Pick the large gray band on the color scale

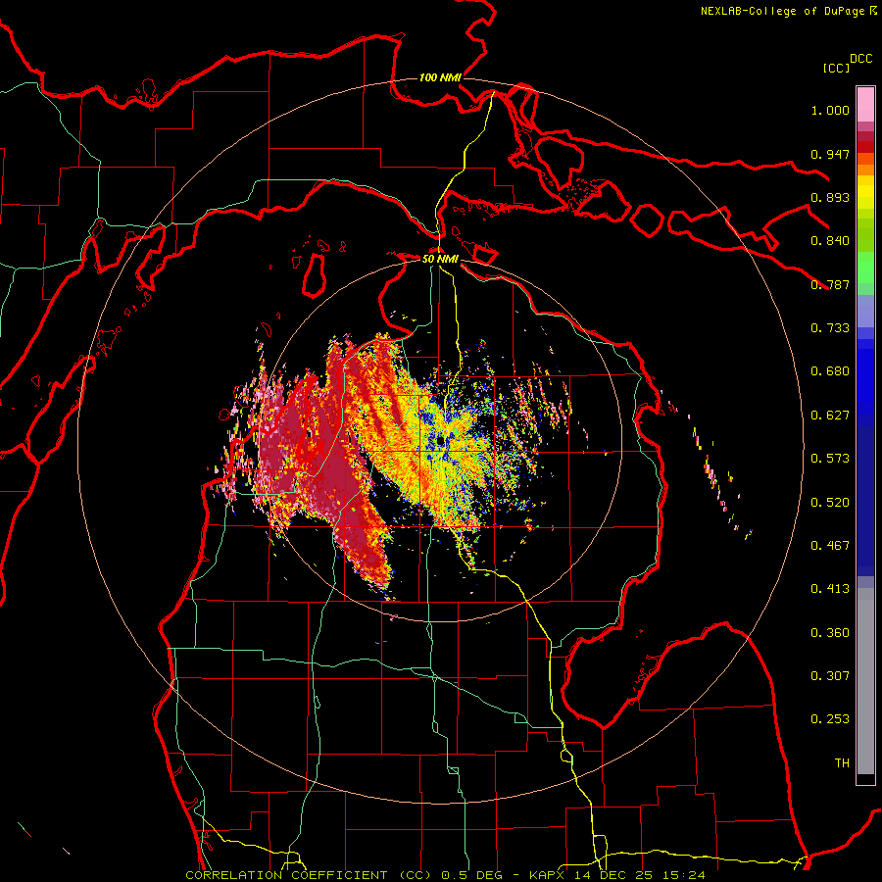865,686
